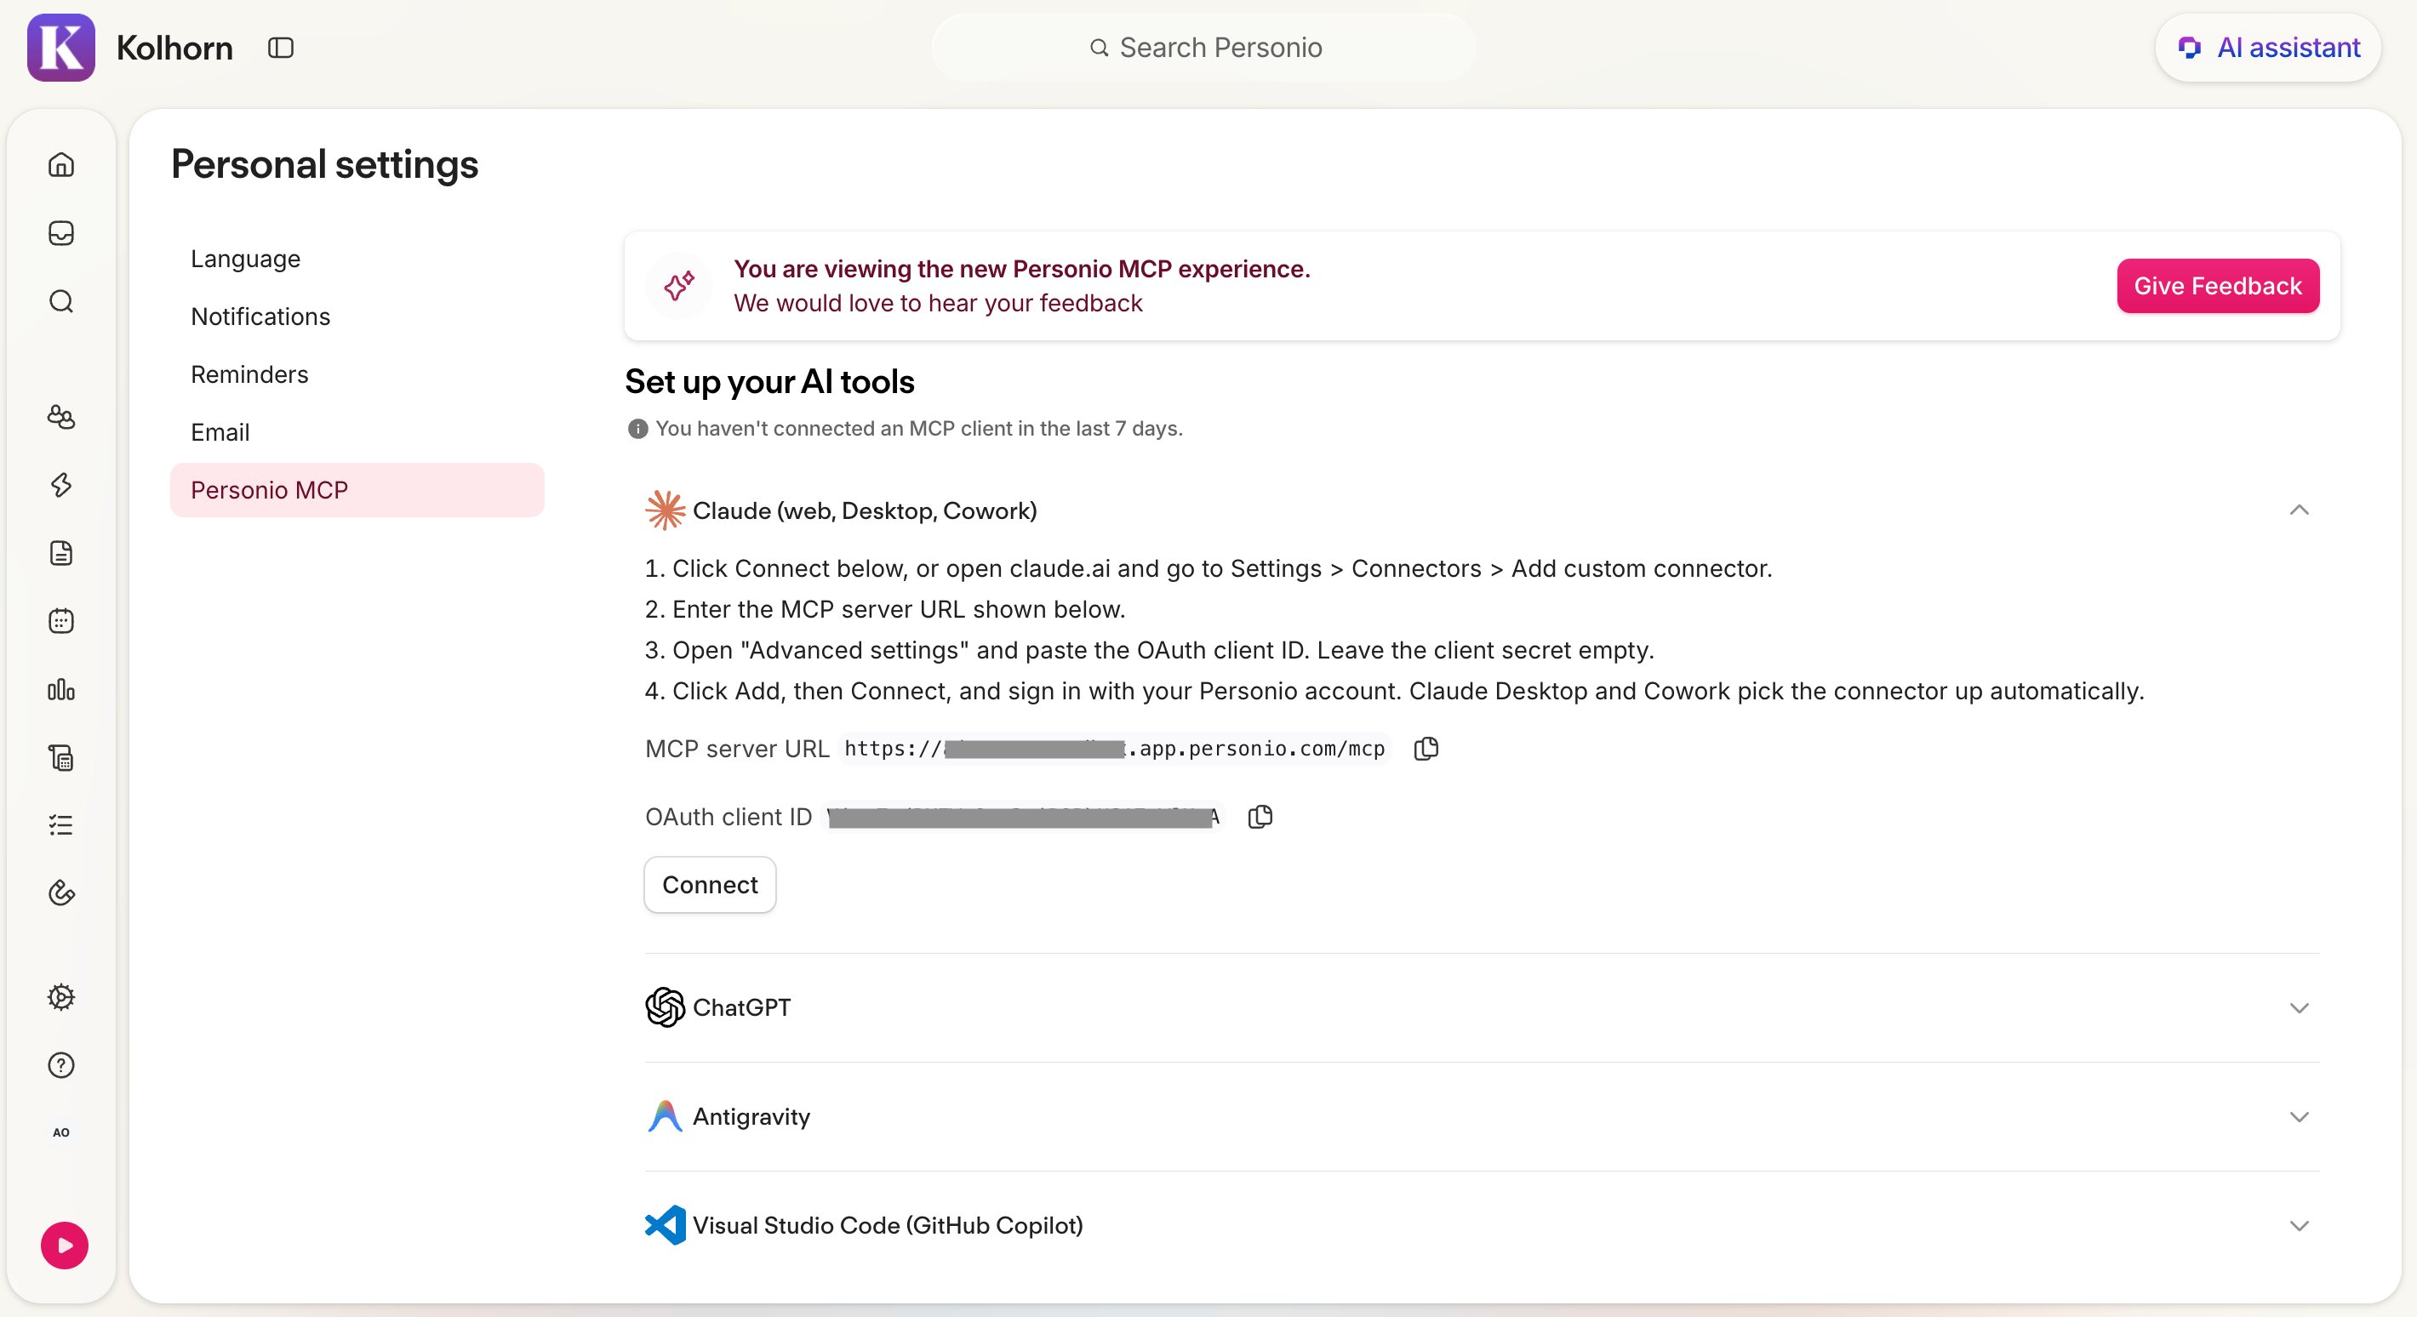2417x1317 pixels.
Task: Open the Settings gear icon in sidebar
Action: [61, 997]
